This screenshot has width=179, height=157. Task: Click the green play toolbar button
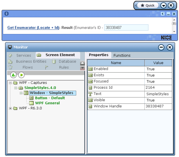point(21,75)
